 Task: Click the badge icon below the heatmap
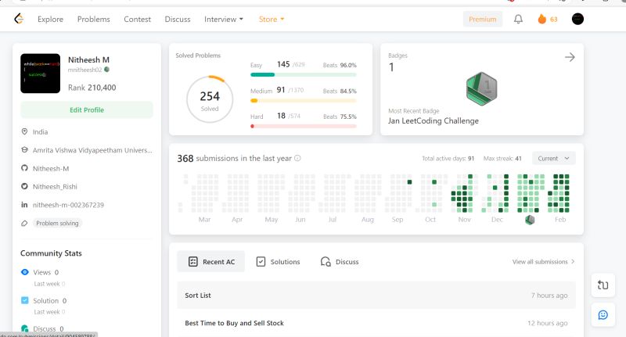pyautogui.click(x=530, y=220)
